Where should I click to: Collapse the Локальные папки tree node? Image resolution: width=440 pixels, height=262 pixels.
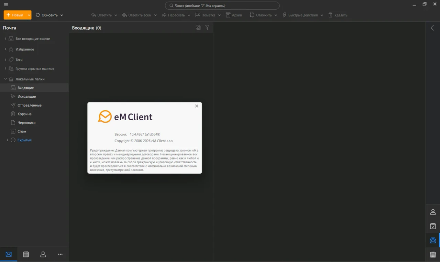tap(5, 79)
